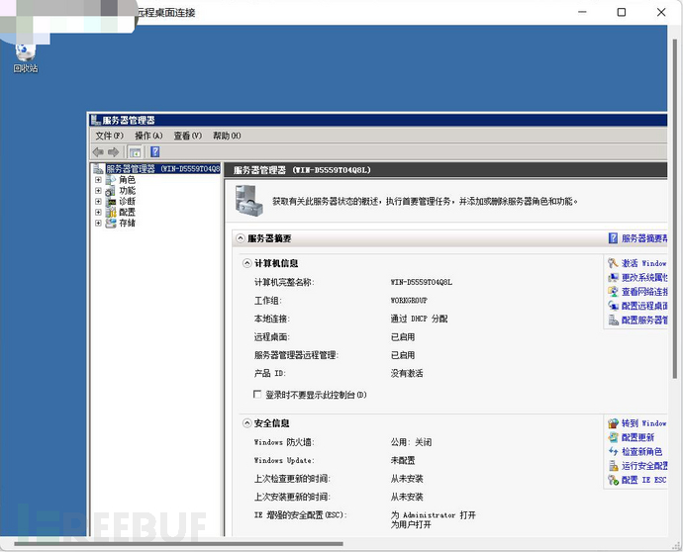The height and width of the screenshot is (552, 683).
Task: Click the WORKGROUP value
Action: point(409,301)
